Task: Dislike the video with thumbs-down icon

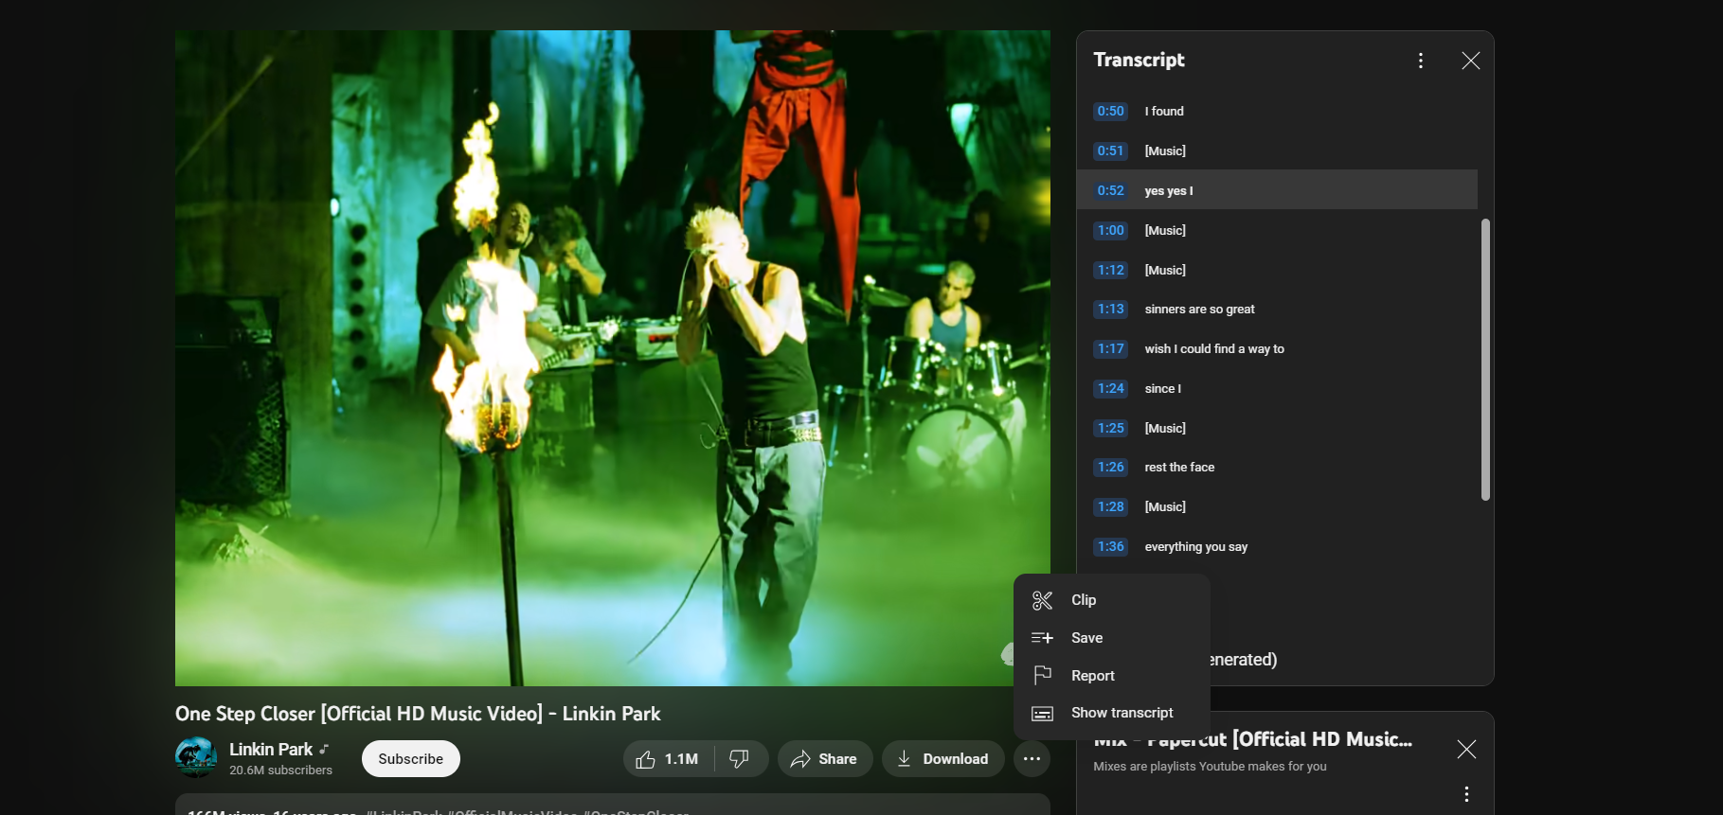Action: [740, 759]
